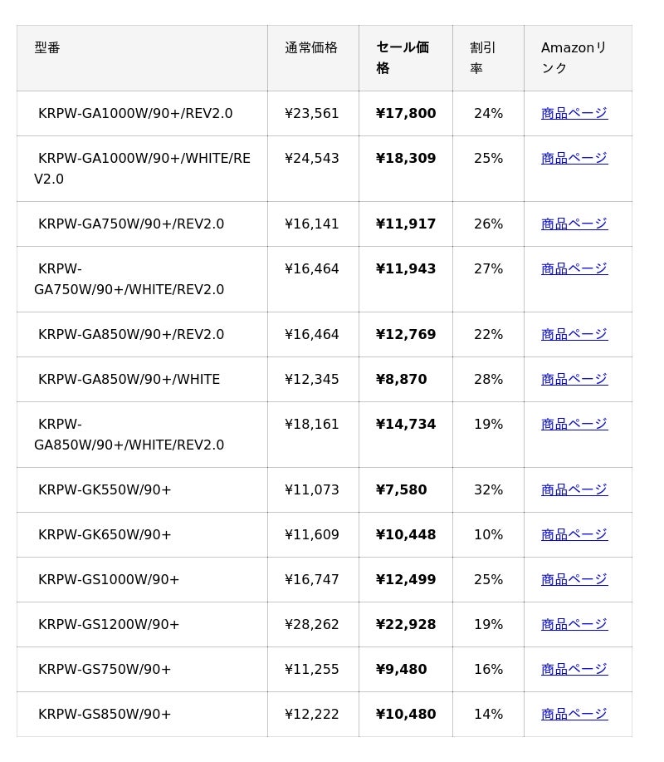Select model name KRPW-GK650W/90+
Image resolution: width=664 pixels, height=762 pixels.
coord(105,534)
